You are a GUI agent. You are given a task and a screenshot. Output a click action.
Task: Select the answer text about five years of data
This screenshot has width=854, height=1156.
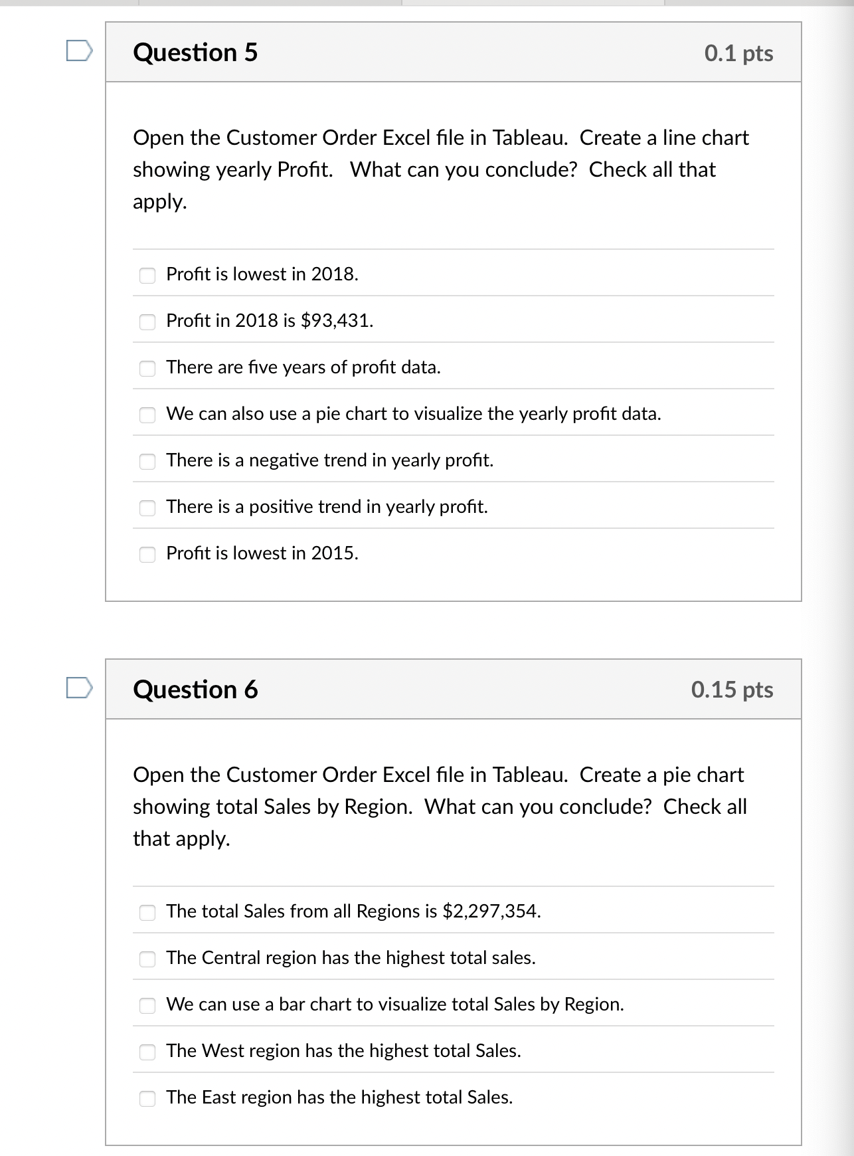[303, 367]
